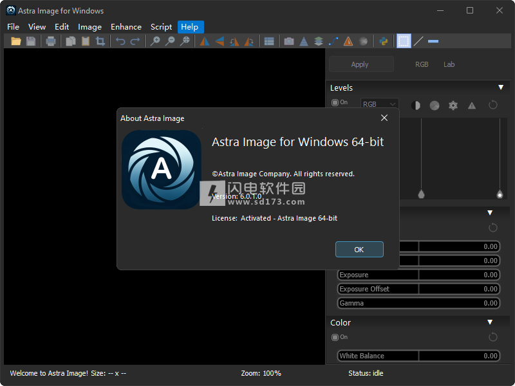
Task: Click the Zoom Out magnifier icon
Action: [x=170, y=41]
